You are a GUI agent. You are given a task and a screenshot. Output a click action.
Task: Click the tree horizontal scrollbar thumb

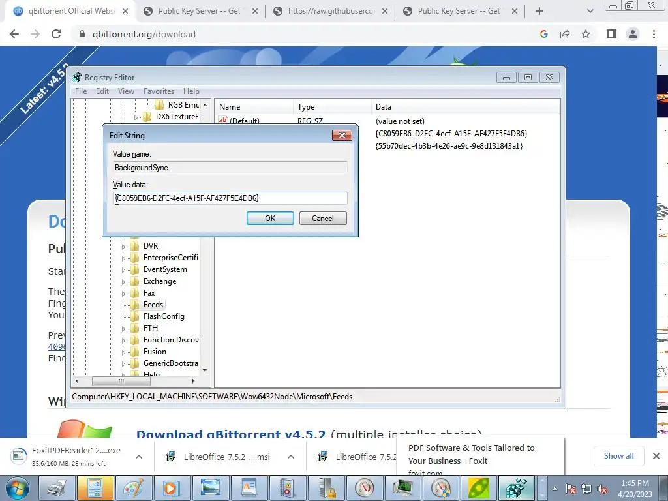(121, 381)
